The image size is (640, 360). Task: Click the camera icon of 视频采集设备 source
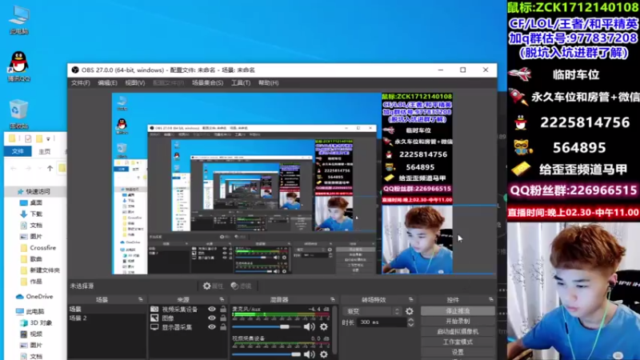(154, 310)
